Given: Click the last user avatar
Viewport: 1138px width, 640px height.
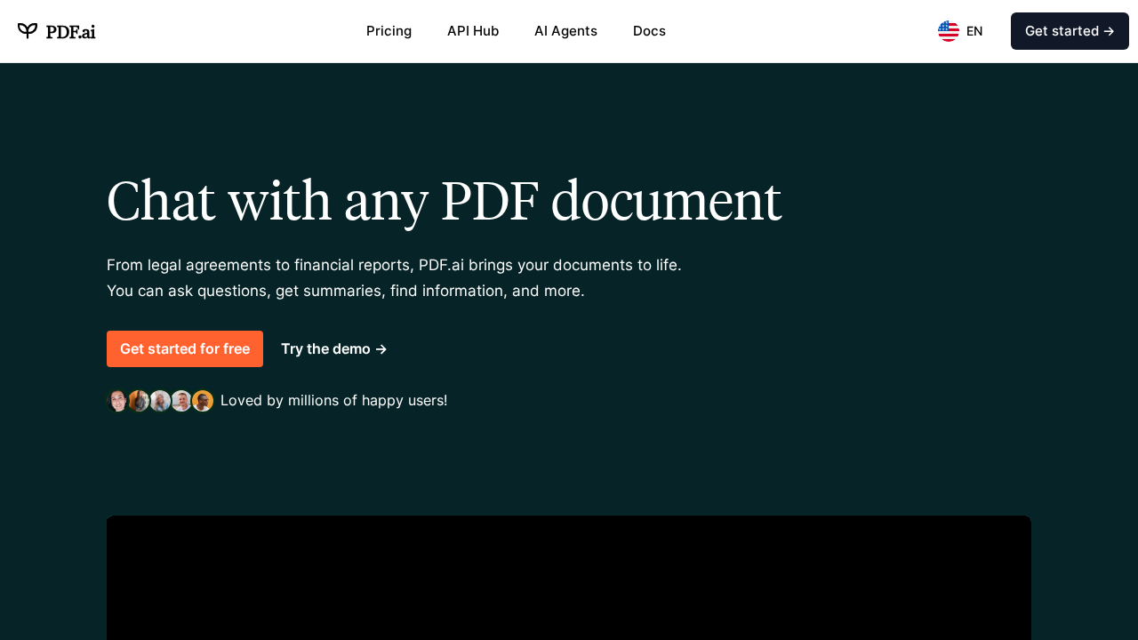Looking at the screenshot, I should pyautogui.click(x=203, y=400).
